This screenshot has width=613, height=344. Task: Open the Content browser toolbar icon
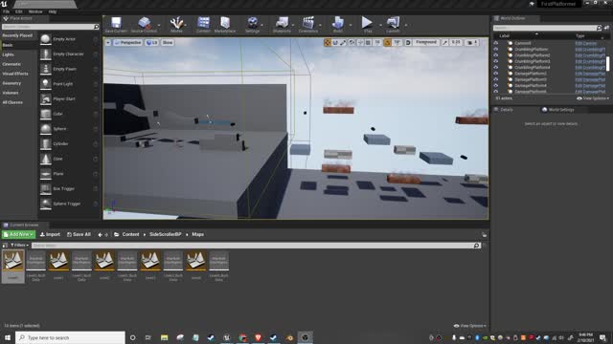pos(203,23)
